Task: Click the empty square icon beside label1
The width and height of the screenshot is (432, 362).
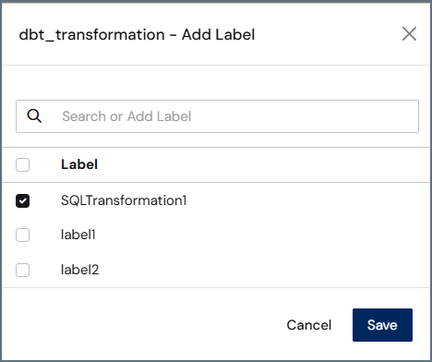Action: coord(22,235)
